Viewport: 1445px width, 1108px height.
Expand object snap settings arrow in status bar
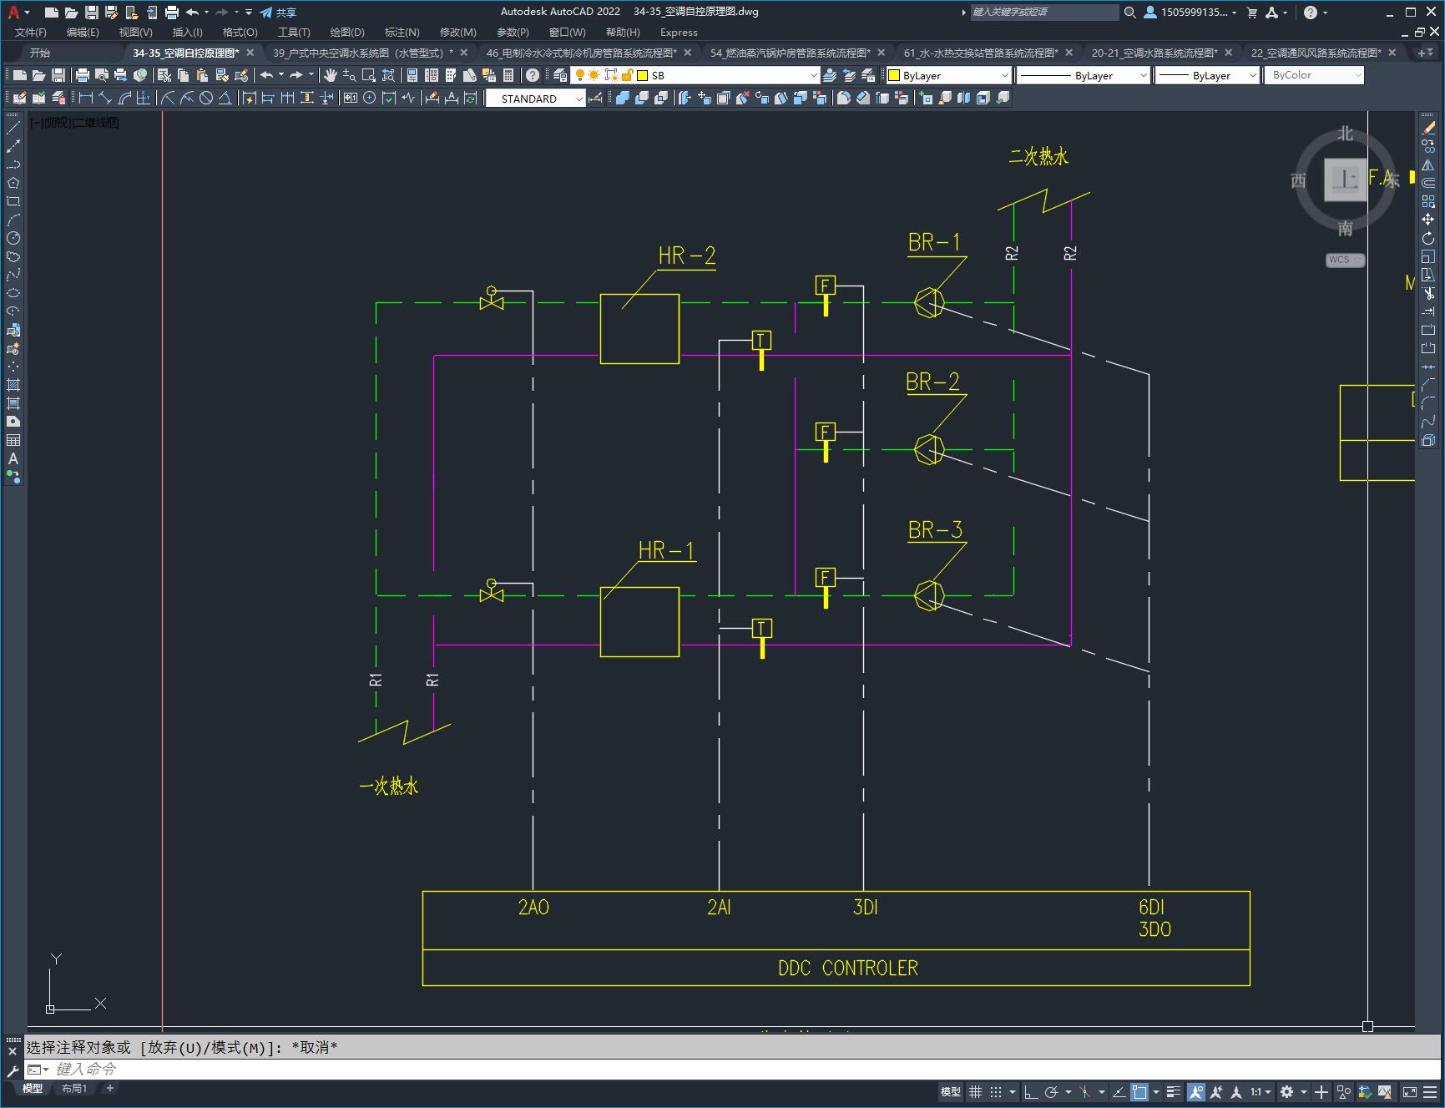pyautogui.click(x=1156, y=1091)
